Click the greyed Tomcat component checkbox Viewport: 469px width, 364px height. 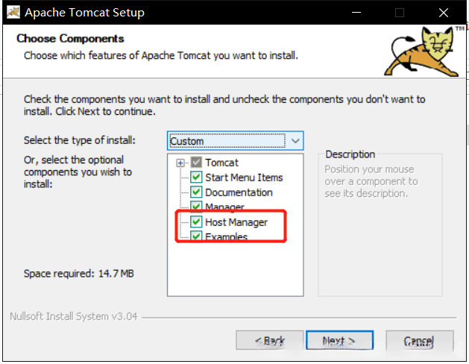(196, 163)
